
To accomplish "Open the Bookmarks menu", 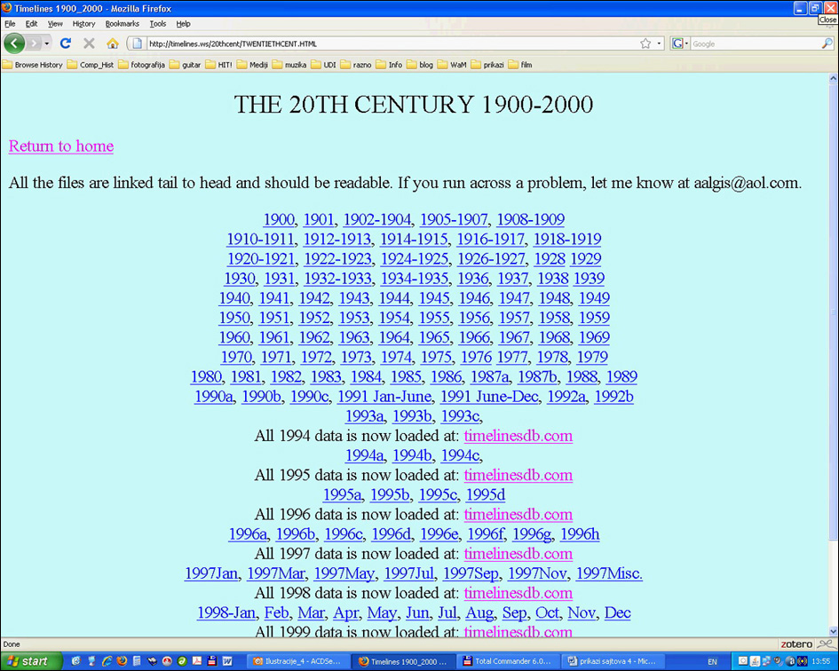I will pos(122,24).
